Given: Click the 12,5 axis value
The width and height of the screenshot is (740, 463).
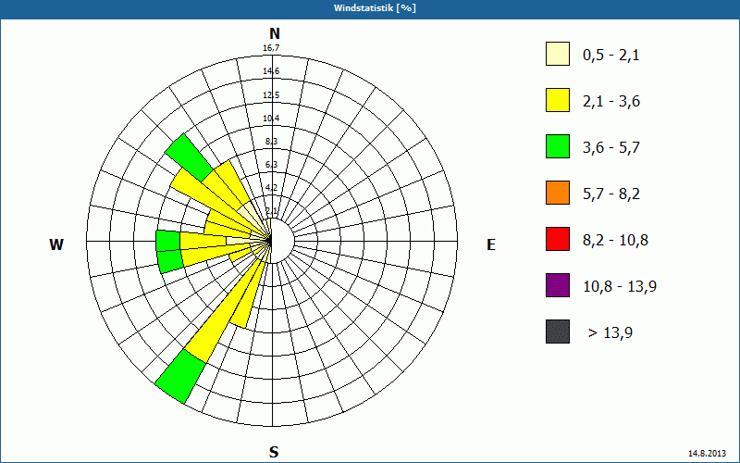Looking at the screenshot, I should coord(271,95).
